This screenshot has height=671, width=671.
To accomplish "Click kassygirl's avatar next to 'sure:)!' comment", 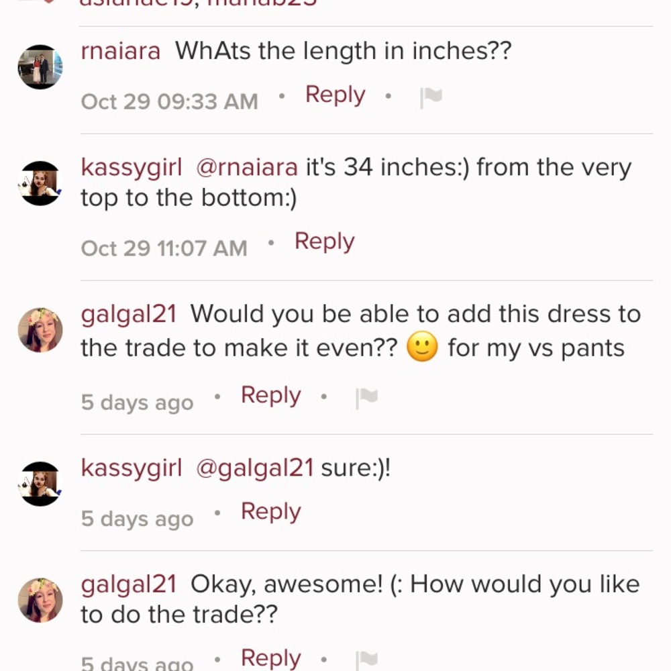I will [39, 483].
